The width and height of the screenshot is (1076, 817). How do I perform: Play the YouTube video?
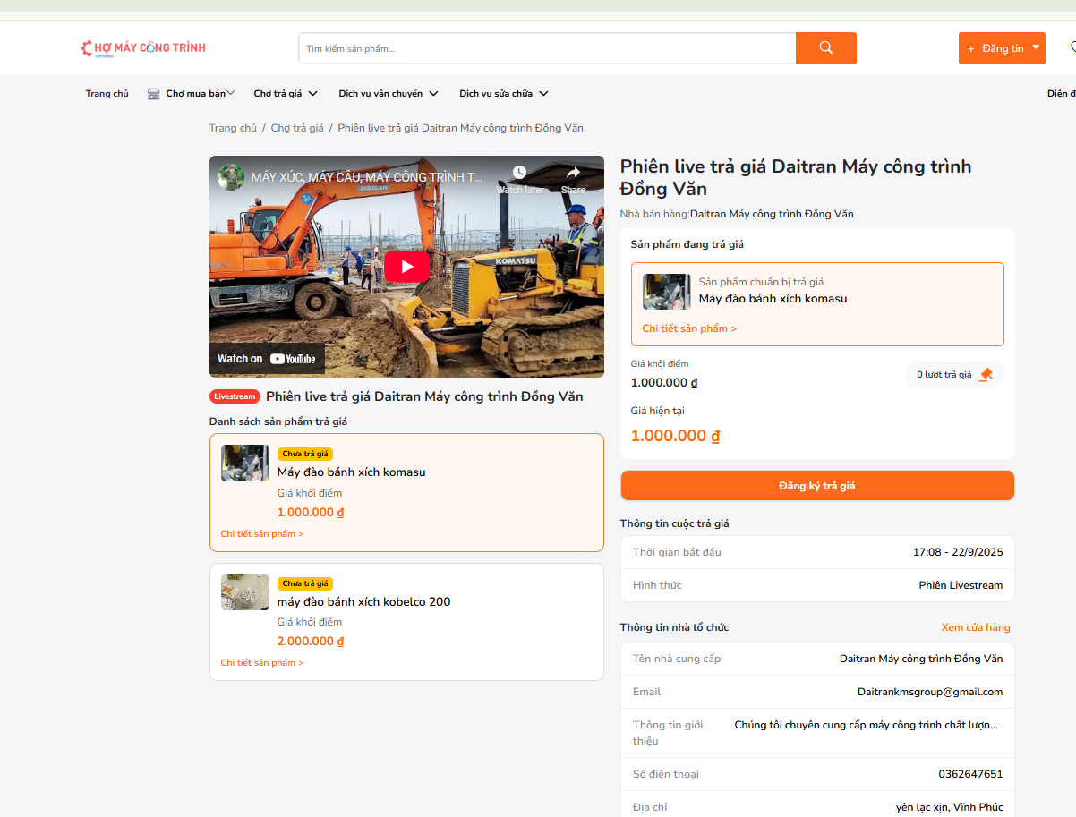(407, 267)
